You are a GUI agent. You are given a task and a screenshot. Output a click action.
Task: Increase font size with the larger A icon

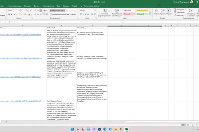(x=28, y=11)
